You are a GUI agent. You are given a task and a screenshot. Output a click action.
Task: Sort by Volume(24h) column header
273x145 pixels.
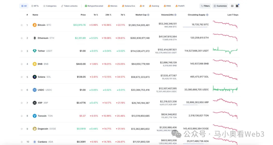click(x=167, y=15)
